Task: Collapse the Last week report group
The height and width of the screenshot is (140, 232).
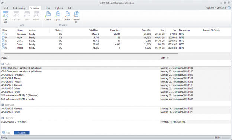Action: [3, 105]
